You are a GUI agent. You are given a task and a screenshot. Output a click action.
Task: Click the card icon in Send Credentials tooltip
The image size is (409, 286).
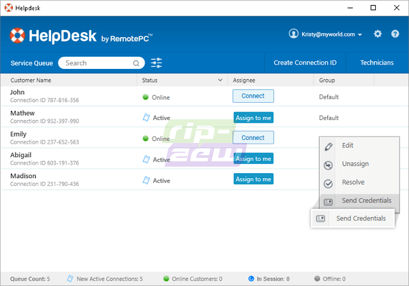tap(320, 218)
